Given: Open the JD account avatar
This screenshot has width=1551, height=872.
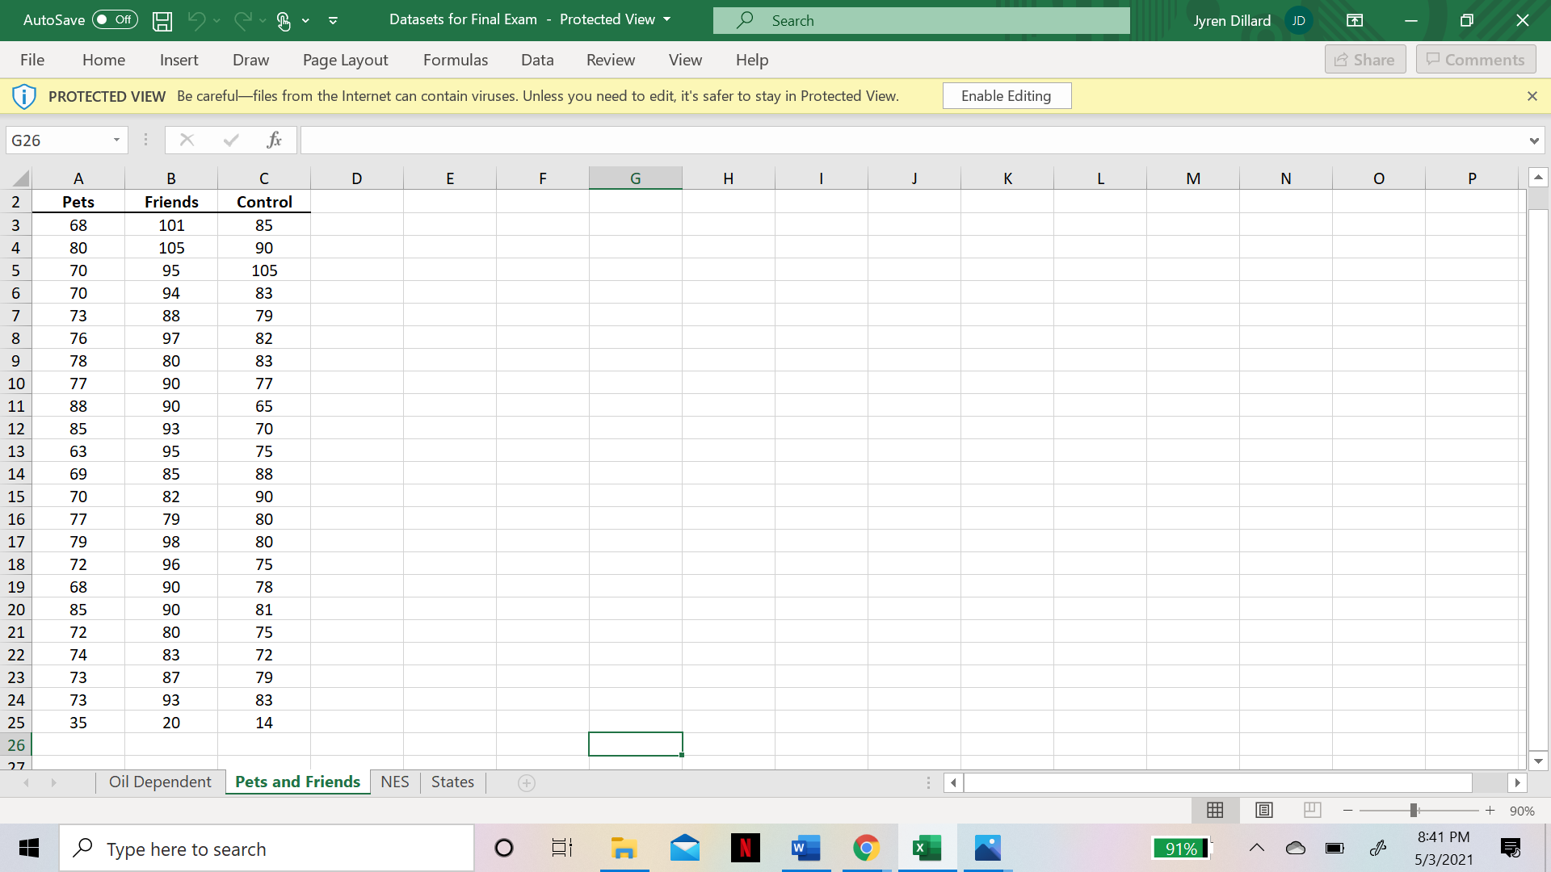Looking at the screenshot, I should (x=1298, y=20).
